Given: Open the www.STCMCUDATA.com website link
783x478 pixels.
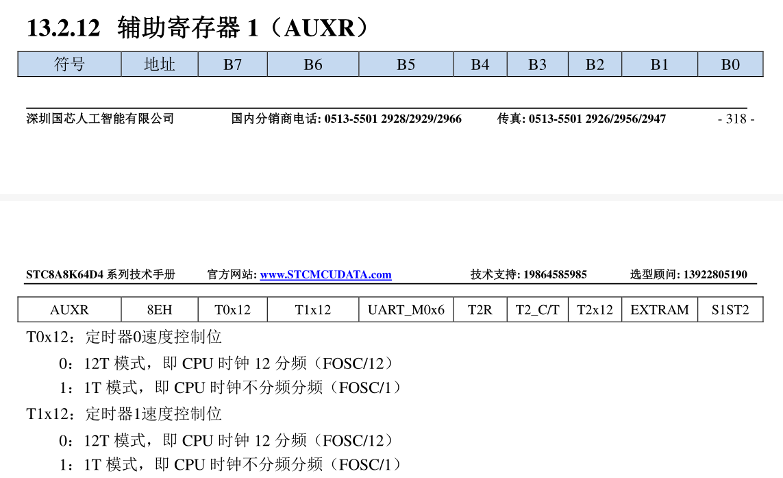Looking at the screenshot, I should click(325, 274).
